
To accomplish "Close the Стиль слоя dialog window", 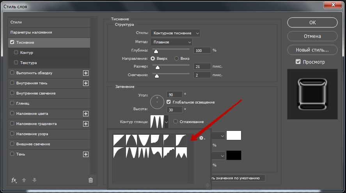I will [333, 5].
